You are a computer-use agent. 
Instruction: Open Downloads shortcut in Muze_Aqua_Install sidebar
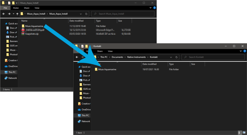coord(12,32)
